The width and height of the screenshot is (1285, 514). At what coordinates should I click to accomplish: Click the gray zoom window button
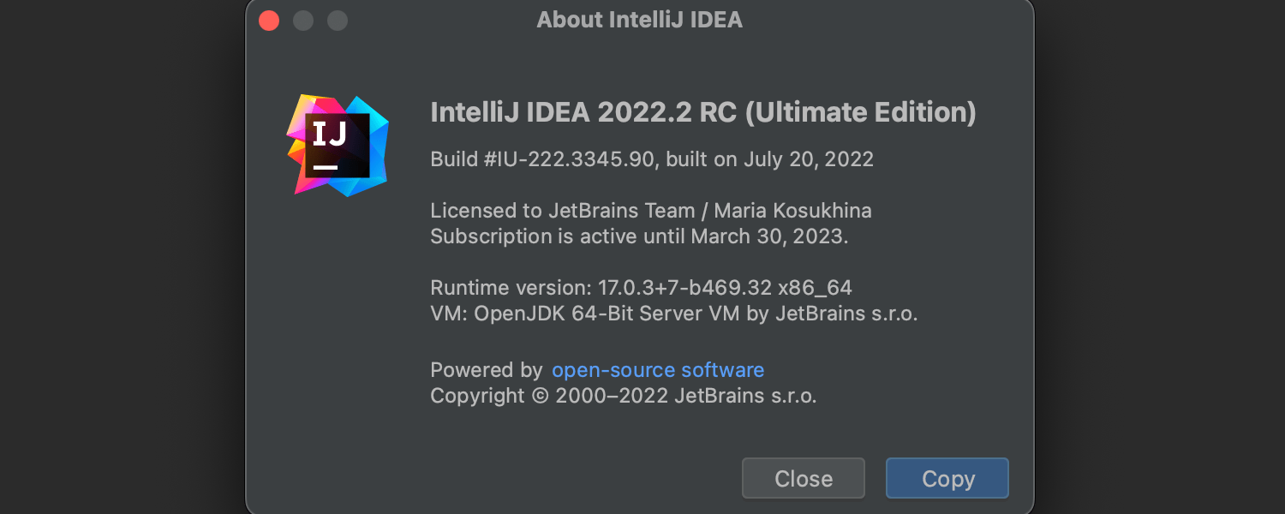point(338,21)
